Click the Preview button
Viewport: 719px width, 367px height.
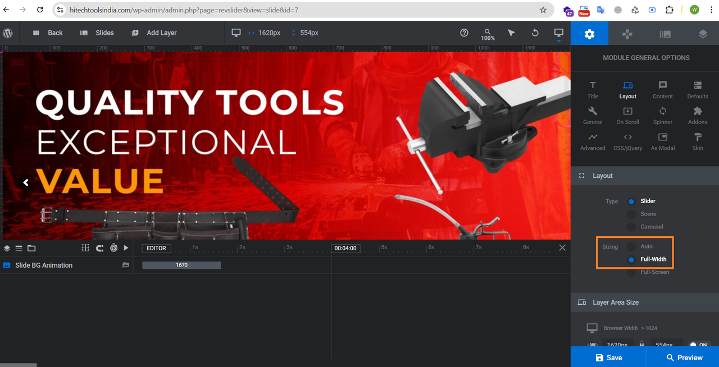click(x=683, y=357)
